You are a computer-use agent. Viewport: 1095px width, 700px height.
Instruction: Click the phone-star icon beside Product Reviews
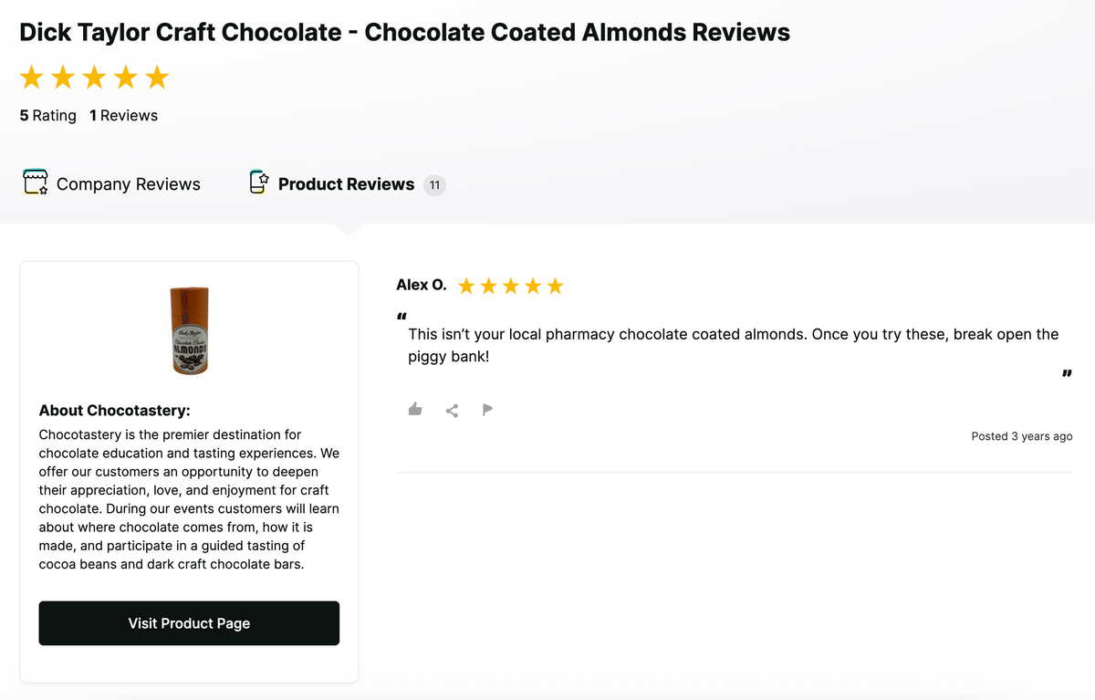(x=259, y=183)
